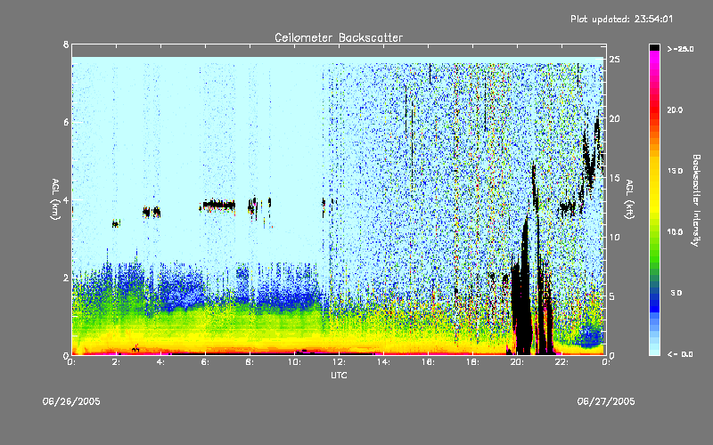Click the '5.0' colorbar label
713x445 pixels.
click(676, 293)
